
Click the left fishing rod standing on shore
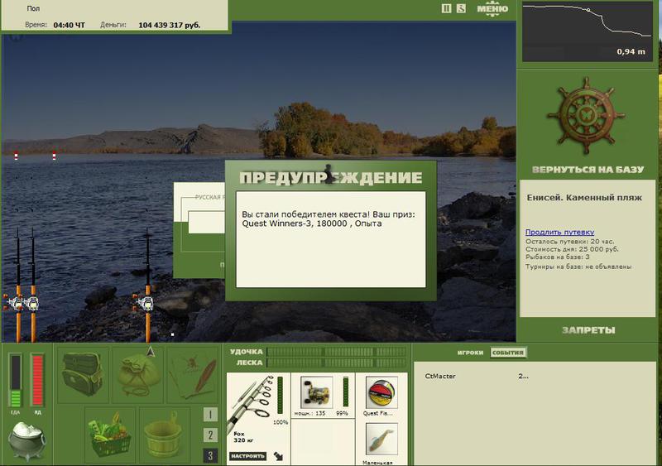(18, 286)
